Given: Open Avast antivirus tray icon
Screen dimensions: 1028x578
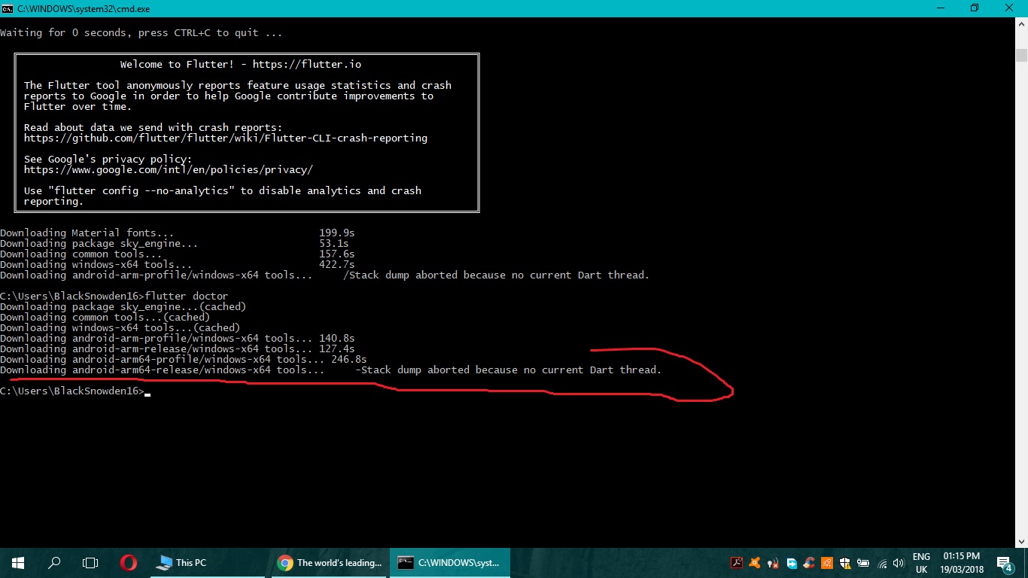Looking at the screenshot, I should tap(755, 563).
